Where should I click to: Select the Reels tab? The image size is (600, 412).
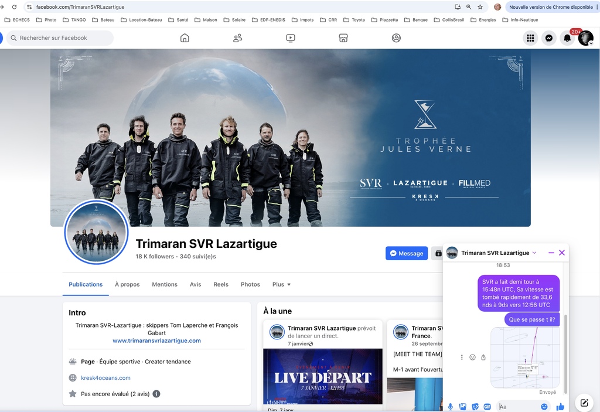point(221,284)
